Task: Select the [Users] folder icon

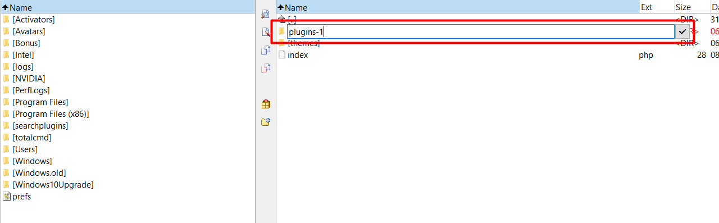Action: tap(6, 149)
